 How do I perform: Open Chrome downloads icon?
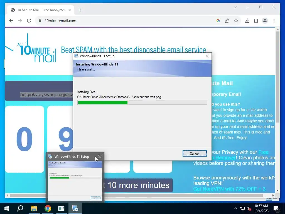click(x=247, y=21)
